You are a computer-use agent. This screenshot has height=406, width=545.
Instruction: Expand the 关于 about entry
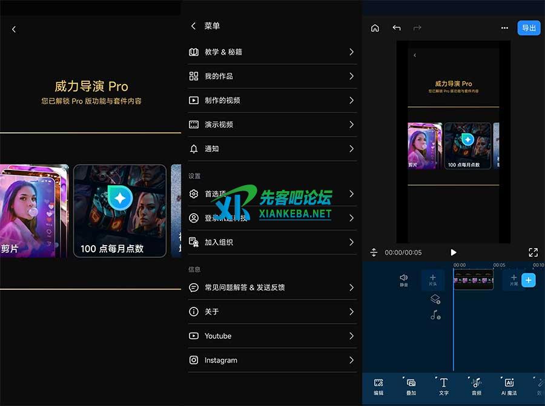tap(272, 312)
